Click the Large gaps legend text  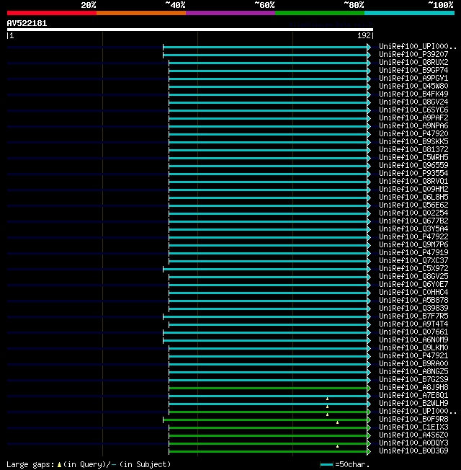coord(89,465)
